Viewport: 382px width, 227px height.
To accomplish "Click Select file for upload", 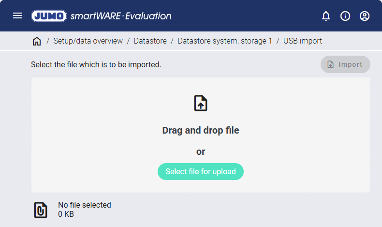I will pyautogui.click(x=201, y=171).
